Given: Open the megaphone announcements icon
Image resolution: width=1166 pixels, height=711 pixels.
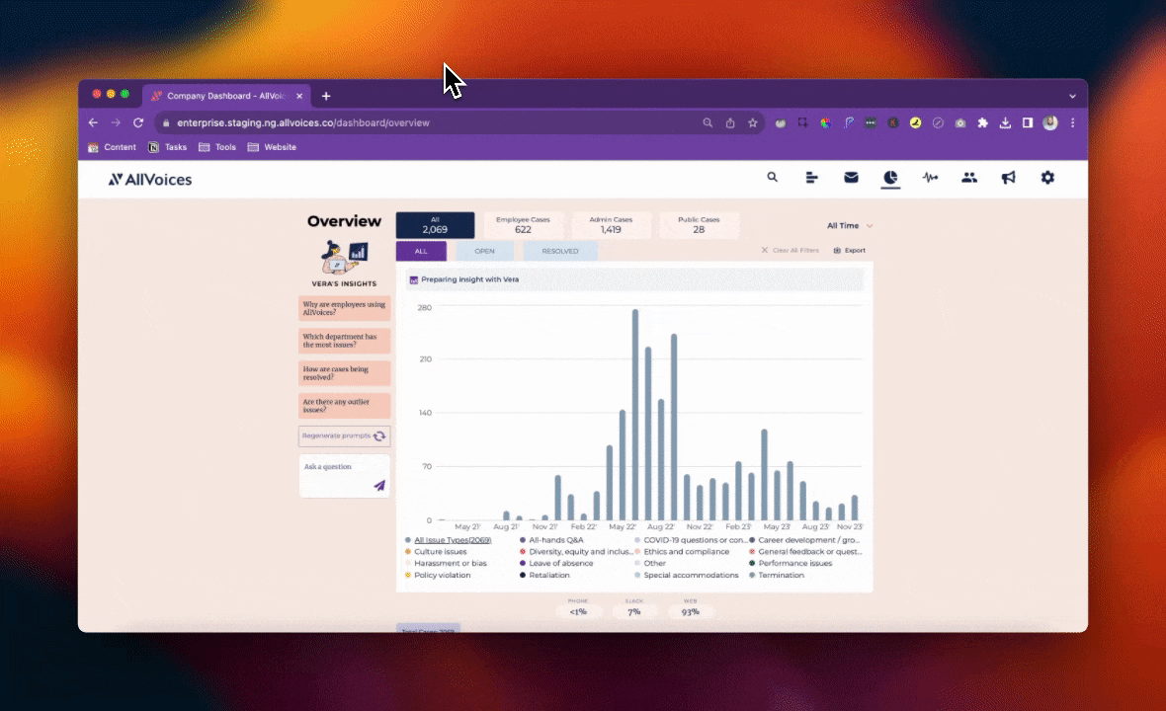Looking at the screenshot, I should [1008, 178].
